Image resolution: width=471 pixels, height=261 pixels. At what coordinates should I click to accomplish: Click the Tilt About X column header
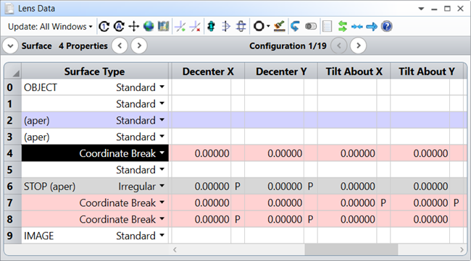(354, 72)
